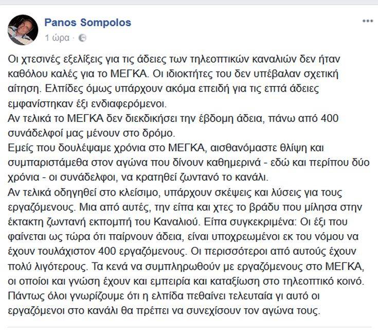Open the post's '1 ώρα' timestamp
378x335 pixels.
[57, 38]
